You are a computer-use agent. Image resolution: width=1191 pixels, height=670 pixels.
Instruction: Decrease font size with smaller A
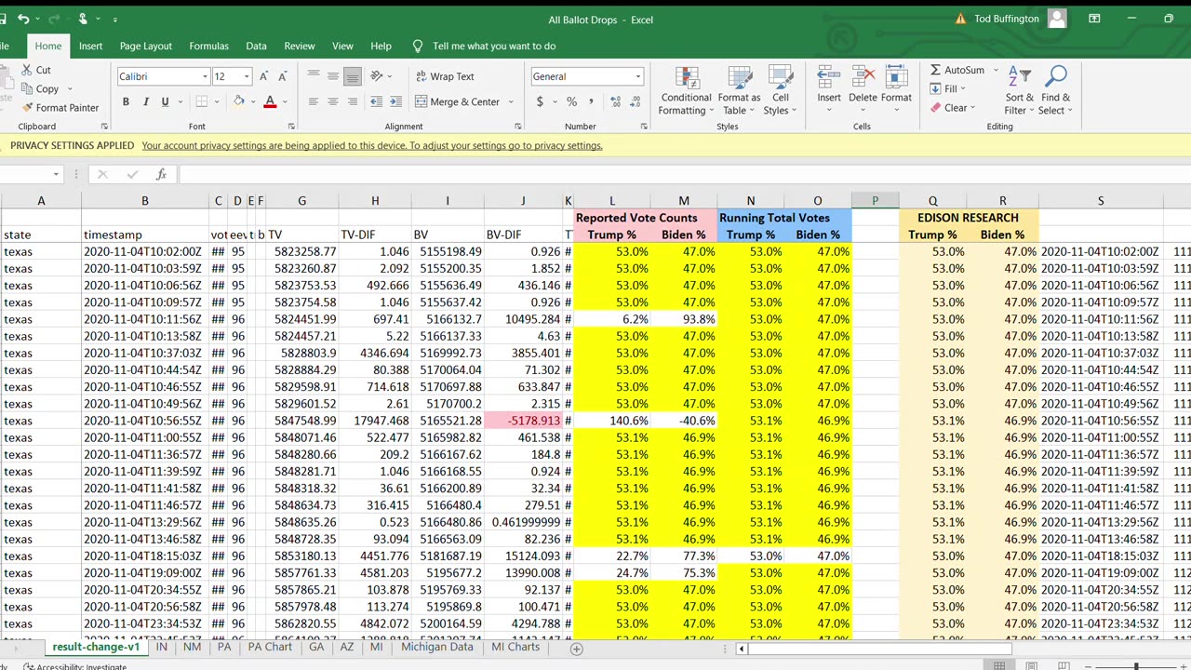pos(283,76)
